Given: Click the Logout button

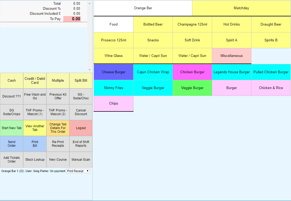Looking at the screenshot, I should pos(81,128).
